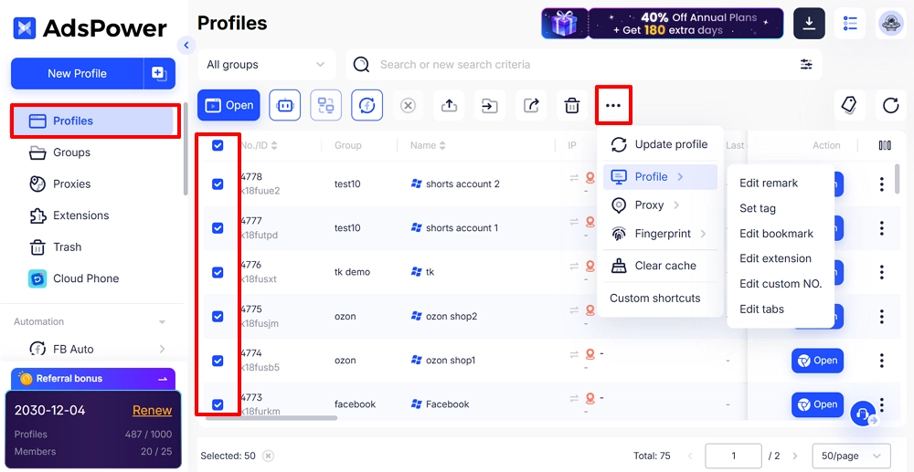Click the download icon in header
The image size is (914, 472).
pos(809,23)
